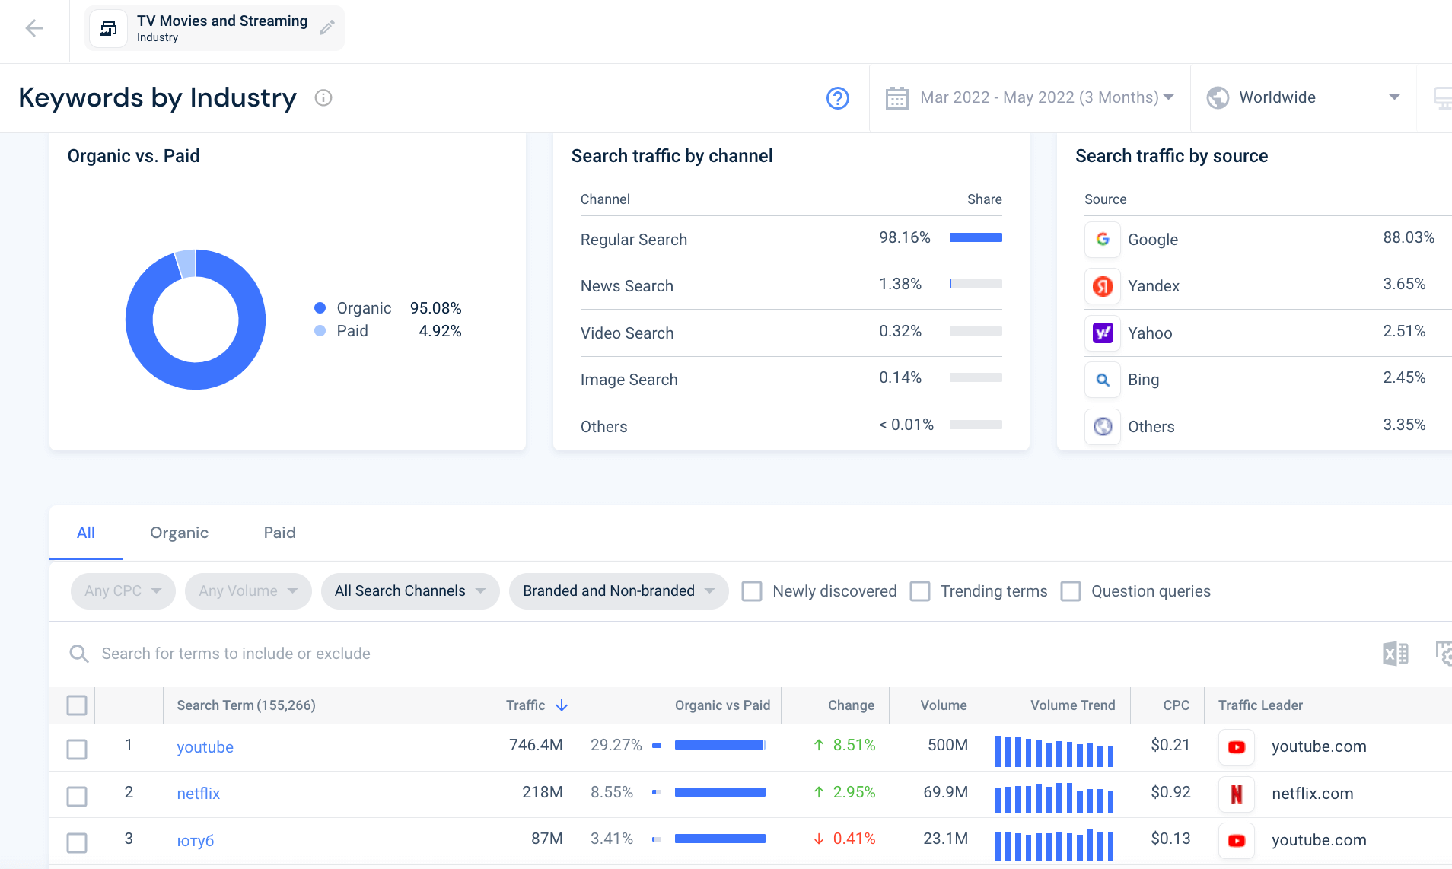Go back using the left arrow
The height and width of the screenshot is (869, 1452).
coord(34,29)
